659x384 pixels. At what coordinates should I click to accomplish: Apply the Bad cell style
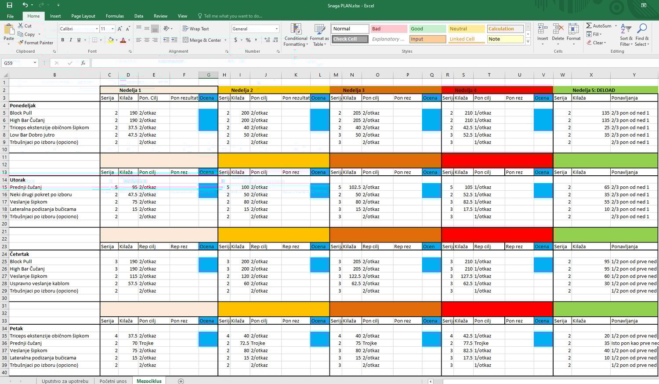[388, 29]
